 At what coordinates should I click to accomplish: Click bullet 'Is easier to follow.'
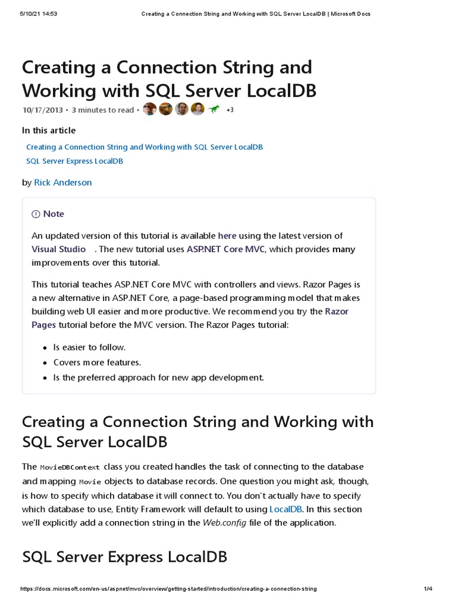89,347
